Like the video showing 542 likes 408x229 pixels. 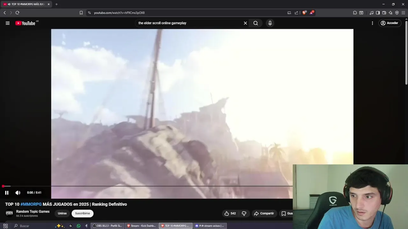point(230,213)
